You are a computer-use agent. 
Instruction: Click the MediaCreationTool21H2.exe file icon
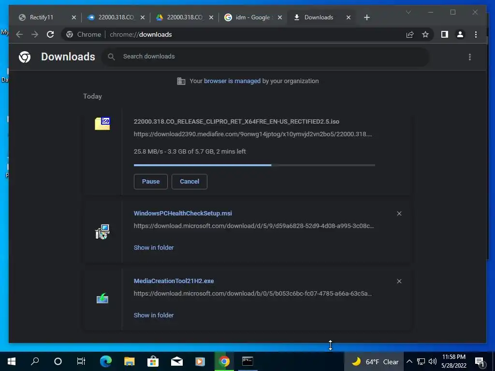[x=102, y=298]
